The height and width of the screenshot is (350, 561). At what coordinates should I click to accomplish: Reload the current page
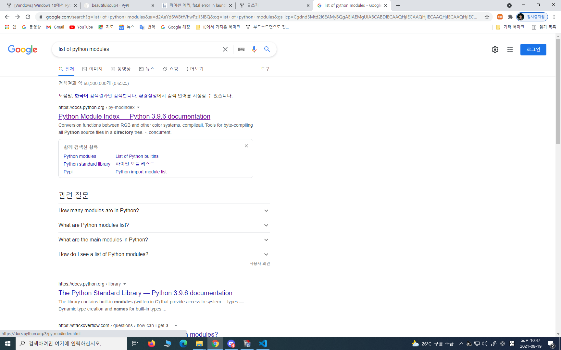tap(28, 17)
